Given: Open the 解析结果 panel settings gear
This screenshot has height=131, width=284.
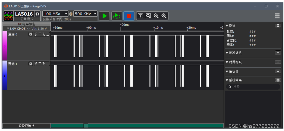Looking at the screenshot, I should (278, 80).
